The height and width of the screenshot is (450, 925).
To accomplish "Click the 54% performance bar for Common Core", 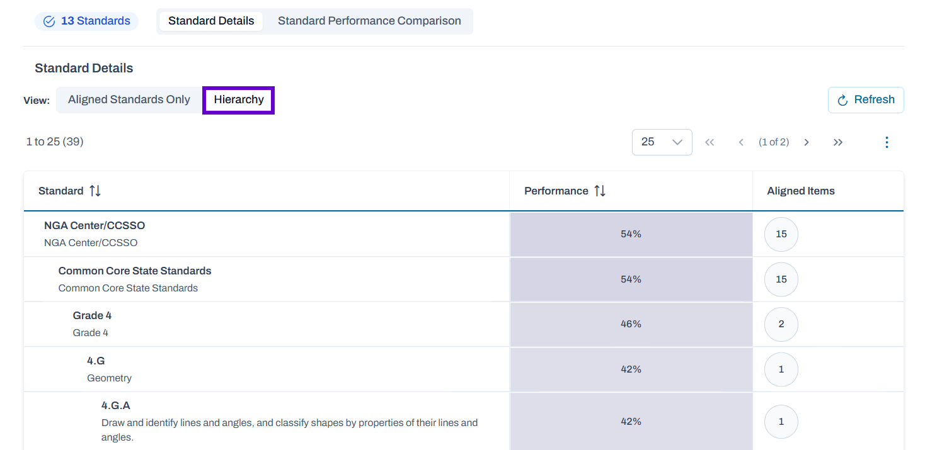I will pyautogui.click(x=631, y=279).
